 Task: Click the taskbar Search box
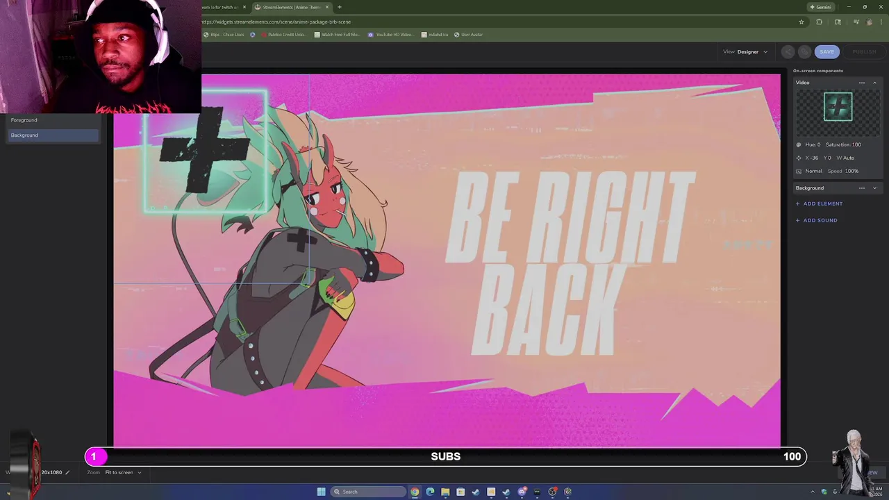pyautogui.click(x=367, y=492)
